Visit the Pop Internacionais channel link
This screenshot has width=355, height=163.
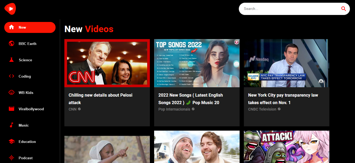[x=174, y=109]
